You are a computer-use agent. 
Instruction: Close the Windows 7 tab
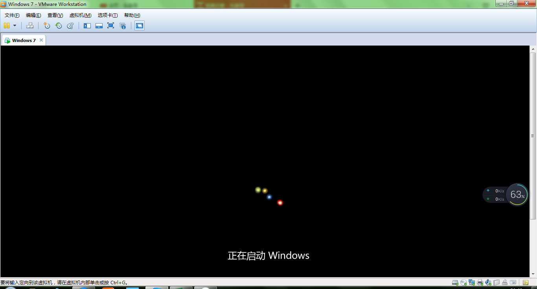[41, 40]
